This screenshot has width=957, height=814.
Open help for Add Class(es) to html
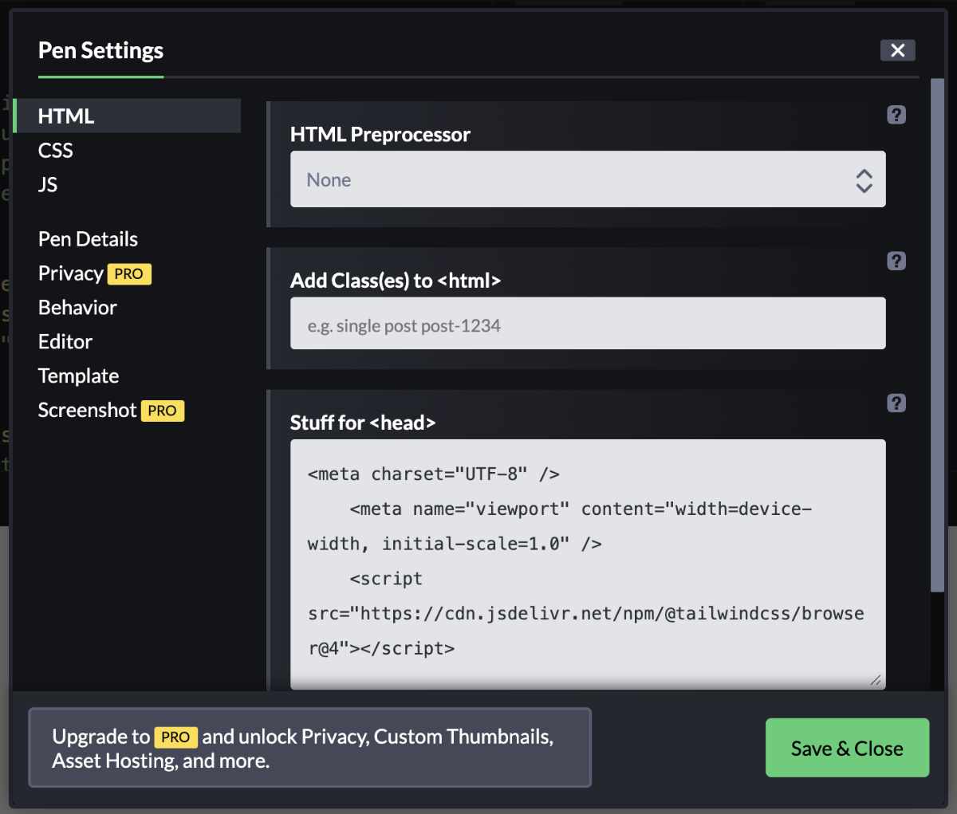[896, 261]
